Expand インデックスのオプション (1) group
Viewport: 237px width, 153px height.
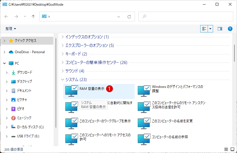tap(62, 37)
